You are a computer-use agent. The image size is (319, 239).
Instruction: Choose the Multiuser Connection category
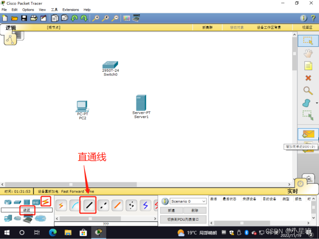(40, 218)
